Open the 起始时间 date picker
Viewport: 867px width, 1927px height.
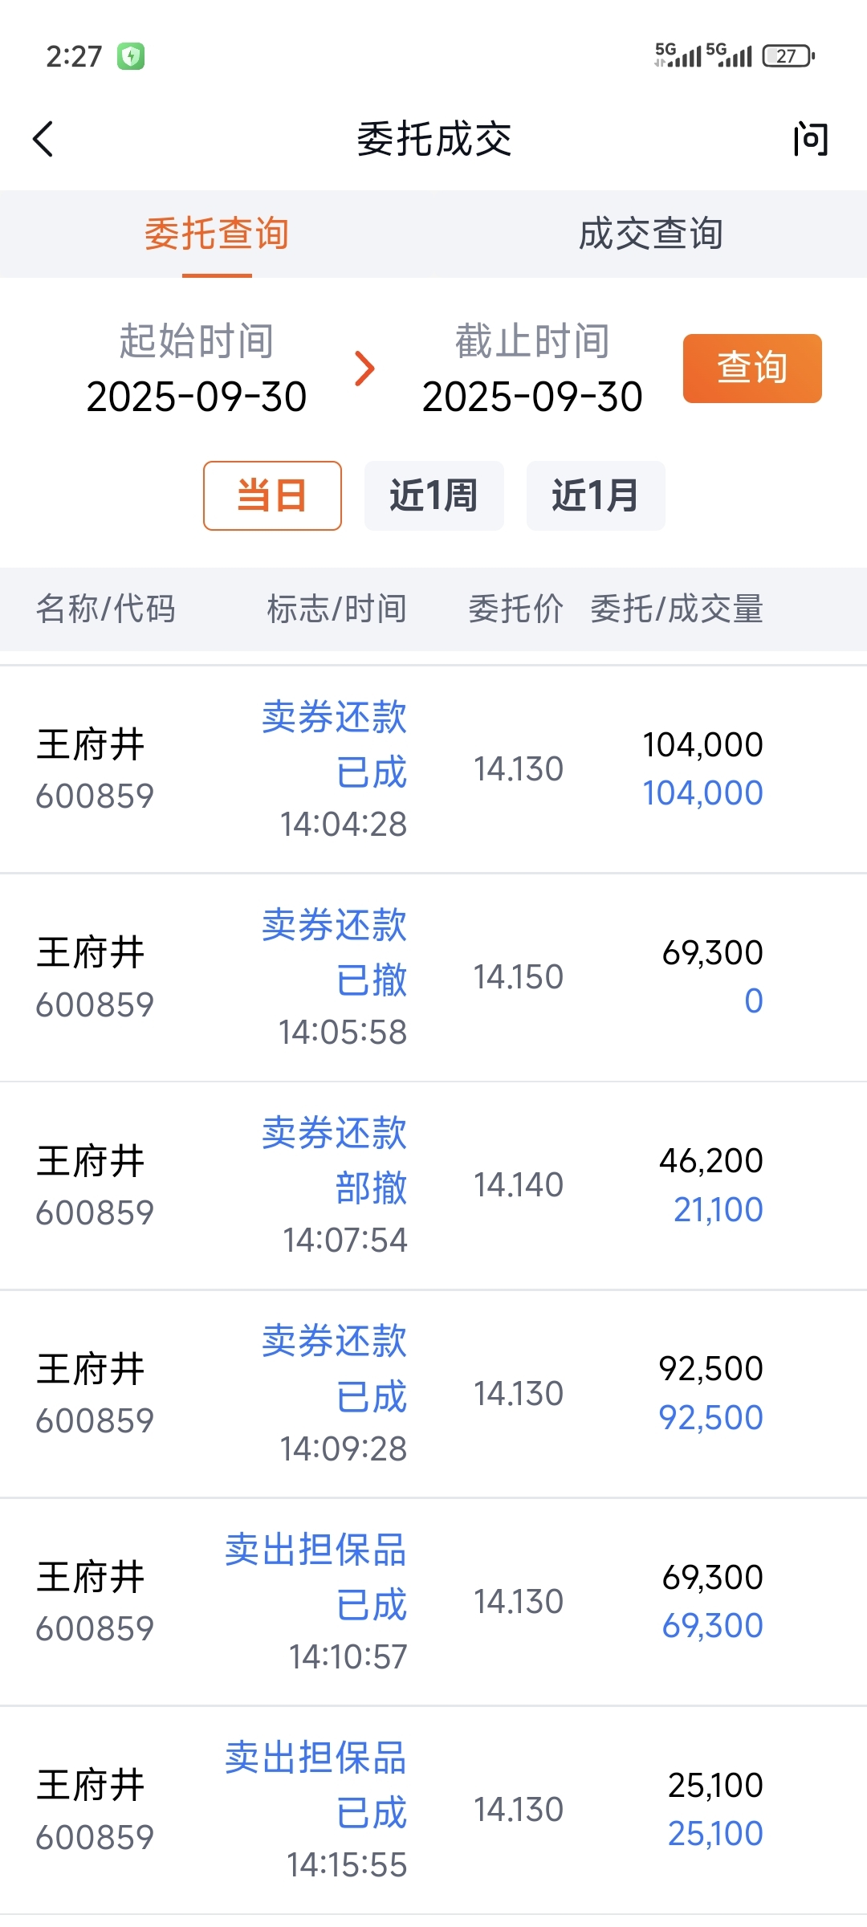click(x=197, y=369)
